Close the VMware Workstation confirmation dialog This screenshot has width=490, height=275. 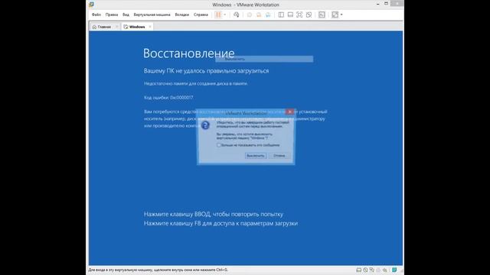coord(289,112)
